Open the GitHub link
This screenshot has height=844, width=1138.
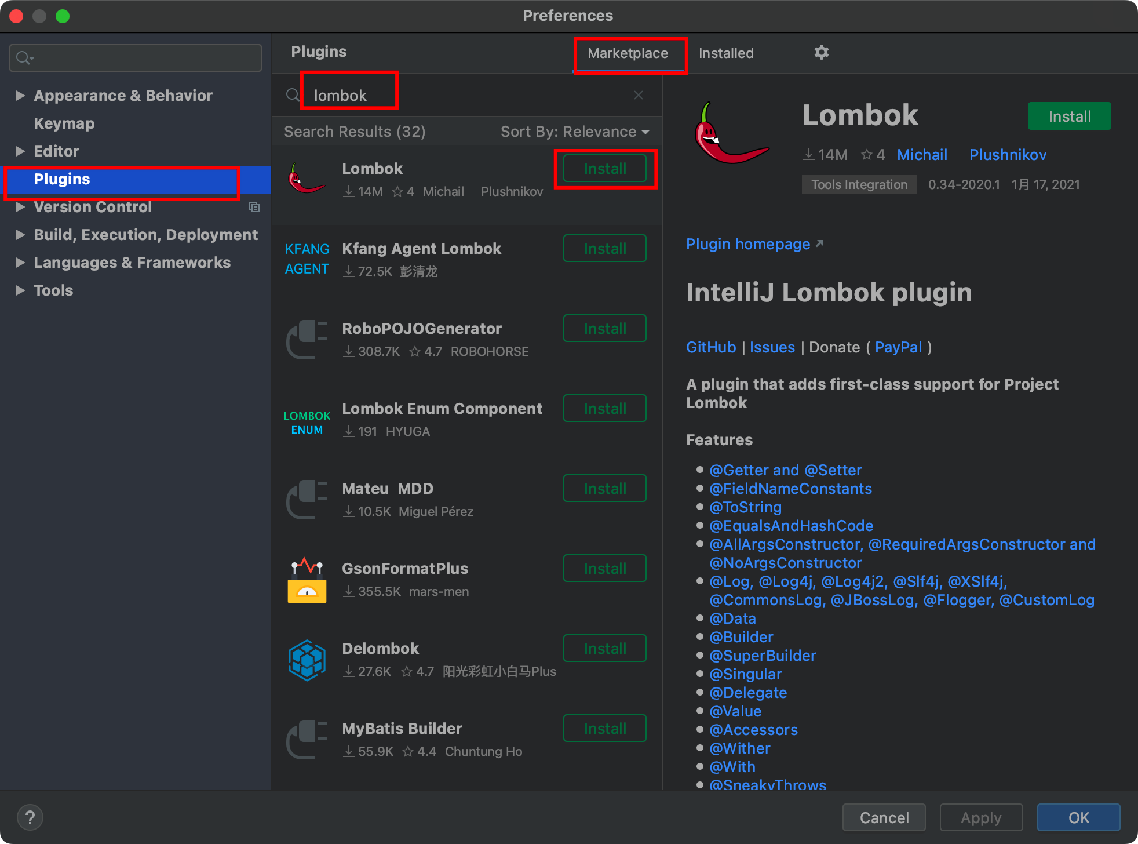click(711, 347)
